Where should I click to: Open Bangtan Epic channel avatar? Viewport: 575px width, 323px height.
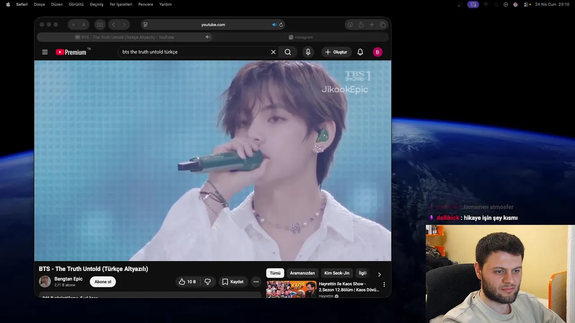click(x=45, y=282)
